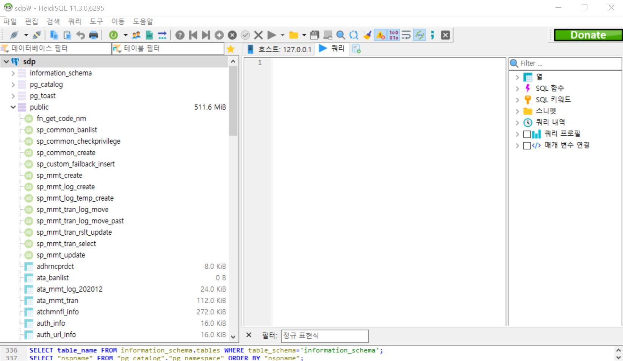This screenshot has width=623, height=361.
Task: Open help question mark icon
Action: point(180,35)
